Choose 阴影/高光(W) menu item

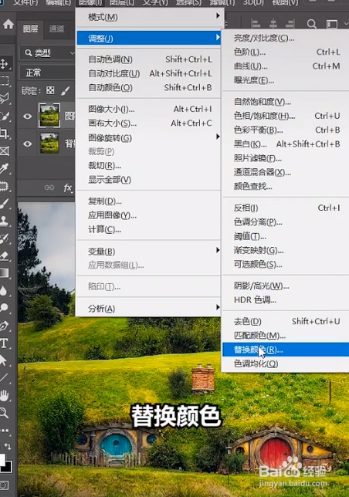point(286,286)
